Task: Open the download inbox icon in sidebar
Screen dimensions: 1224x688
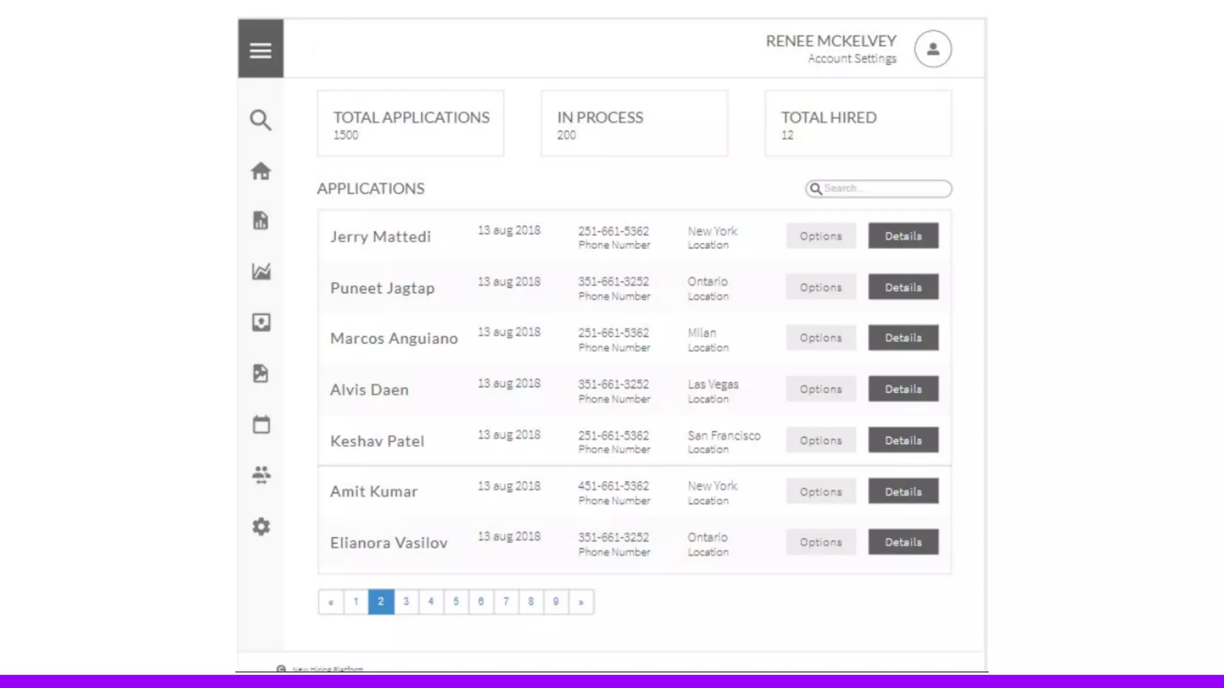Action: pyautogui.click(x=261, y=322)
